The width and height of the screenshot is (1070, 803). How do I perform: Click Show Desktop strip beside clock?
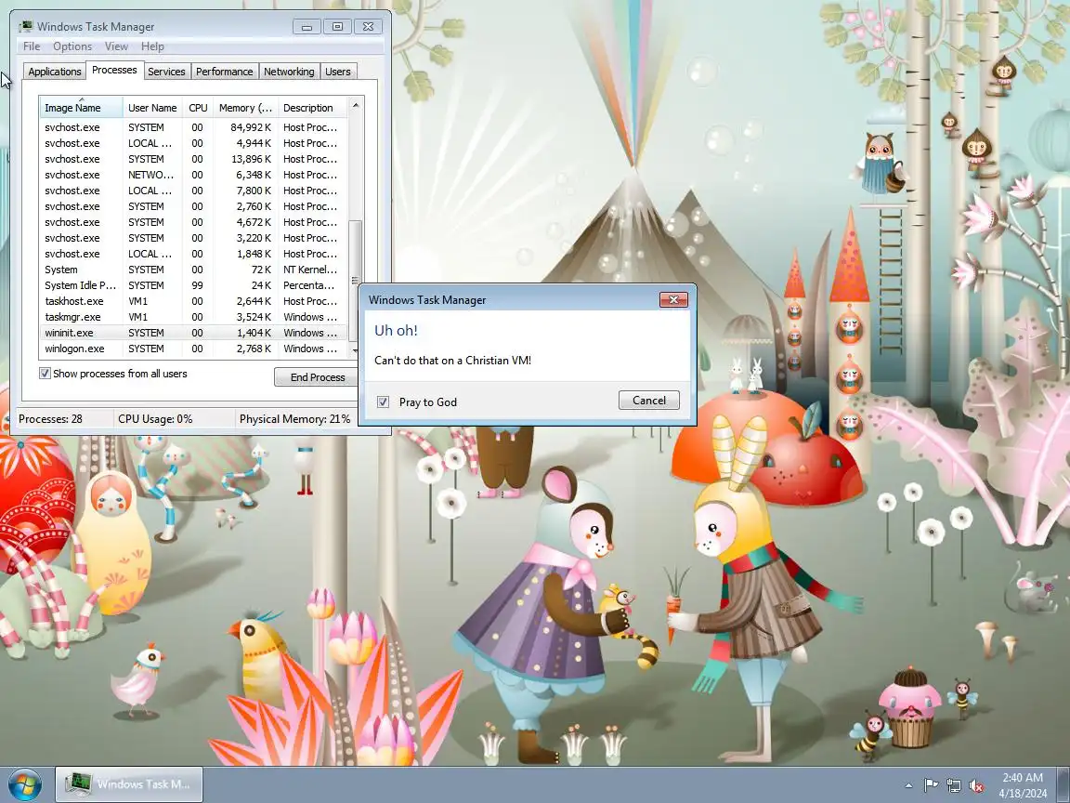1064,785
